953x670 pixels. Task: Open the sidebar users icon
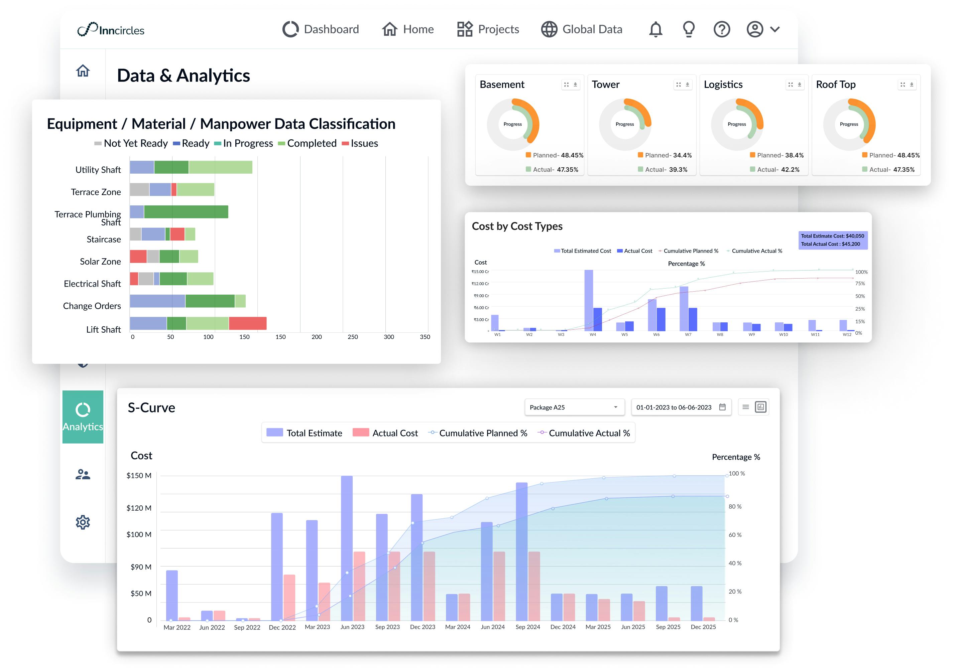83,474
